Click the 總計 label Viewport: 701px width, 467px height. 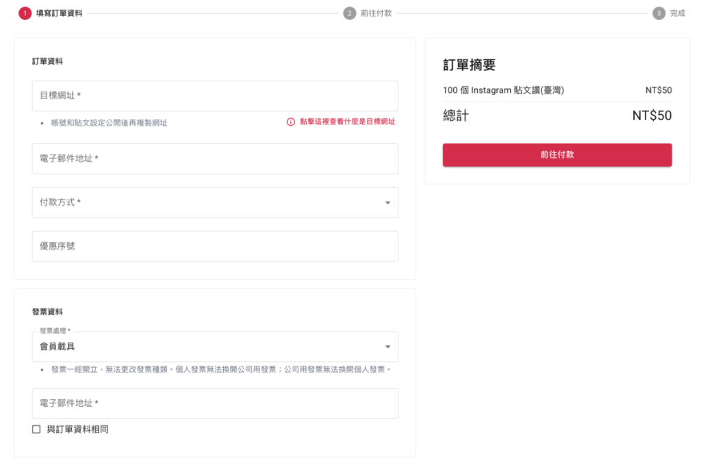point(456,116)
